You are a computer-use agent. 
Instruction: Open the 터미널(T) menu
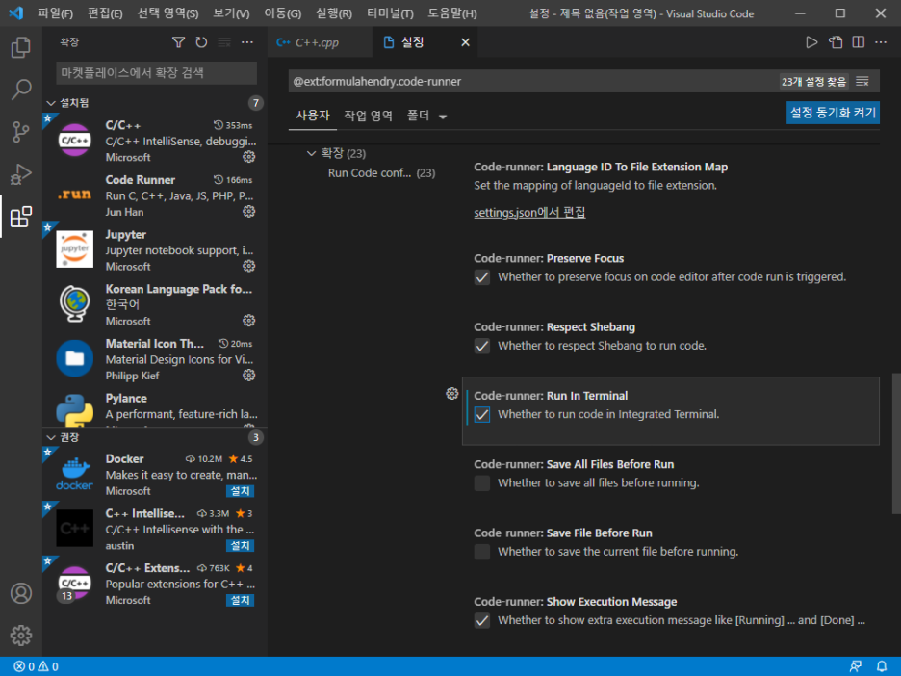click(390, 13)
